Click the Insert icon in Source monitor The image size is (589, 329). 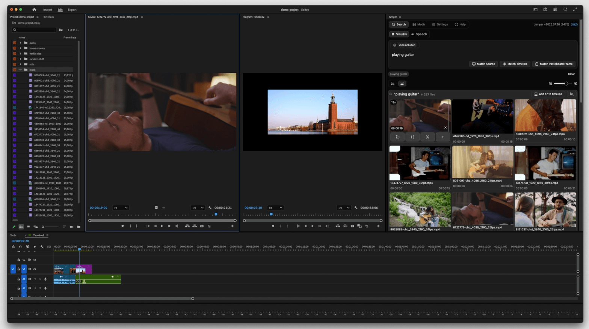coord(187,226)
